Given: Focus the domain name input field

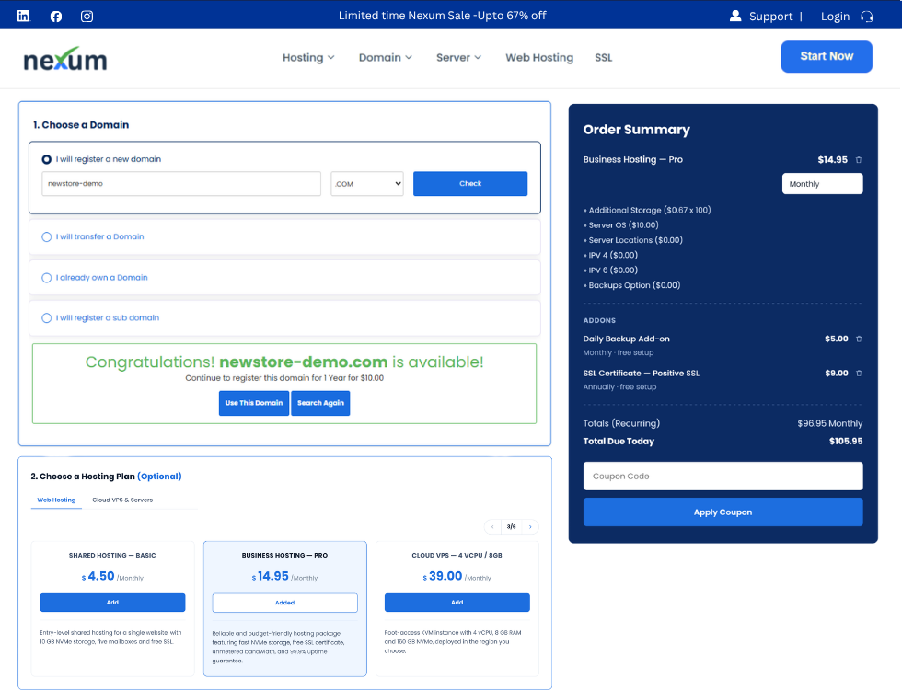Looking at the screenshot, I should click(181, 184).
